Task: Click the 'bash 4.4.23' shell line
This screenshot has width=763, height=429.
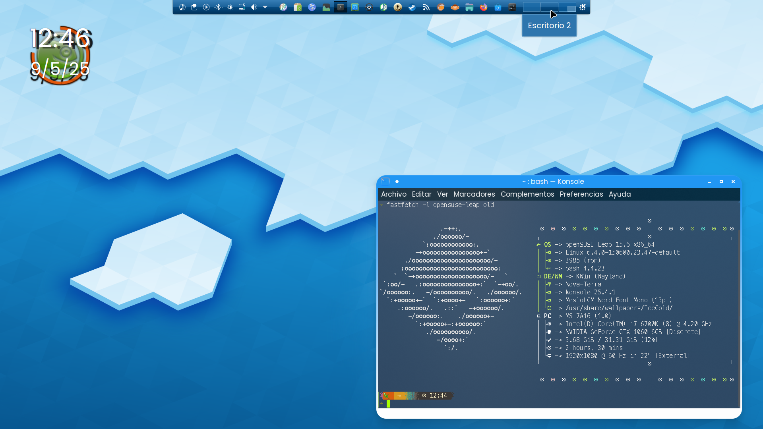Action: click(x=585, y=269)
